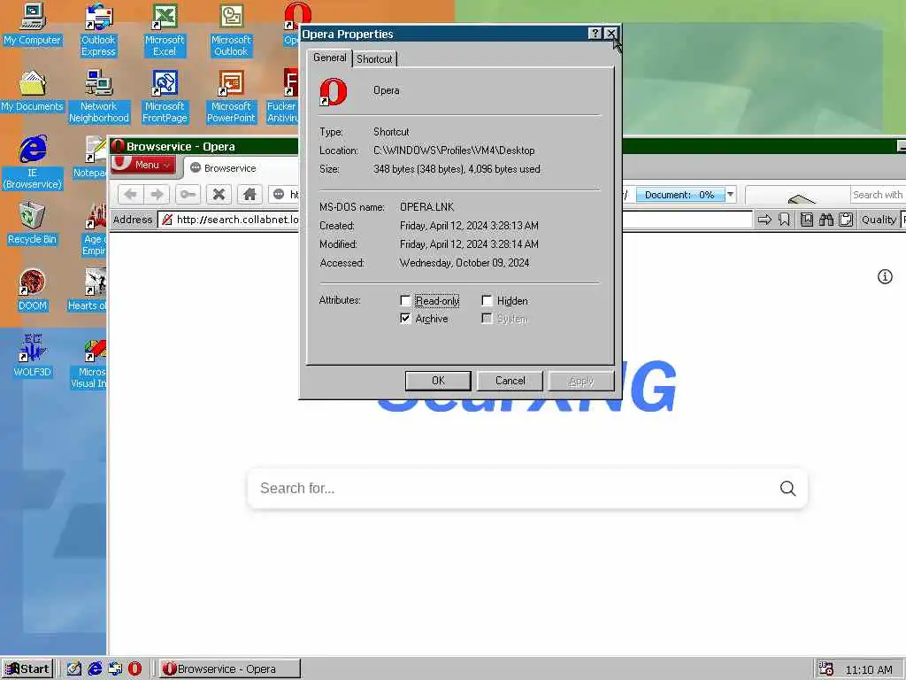
Task: Select IE (Browservice) desktop shortcut
Action: coord(33,163)
